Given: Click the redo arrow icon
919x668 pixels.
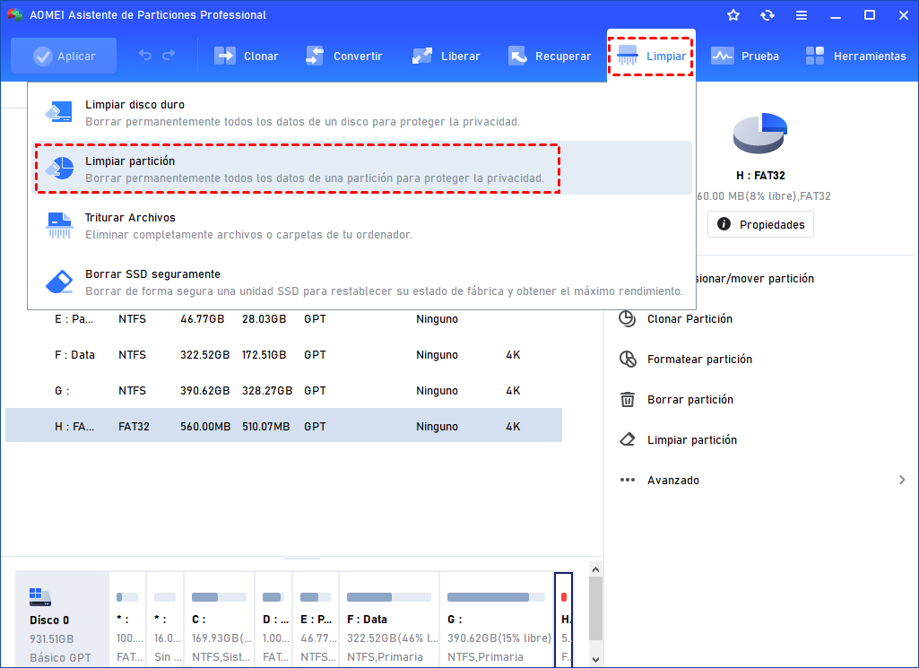Looking at the screenshot, I should pos(169,55).
